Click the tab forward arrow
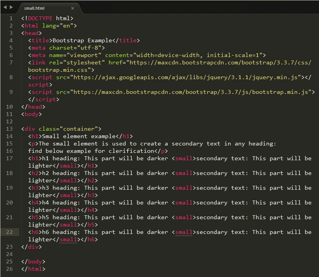This screenshot has height=277, width=319. [11, 7]
